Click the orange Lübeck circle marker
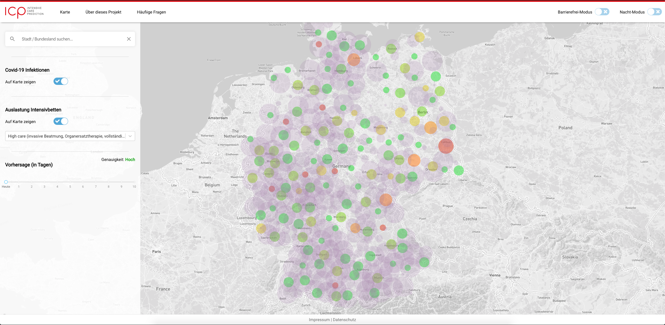Screen dimensions: 665x325 point(354,59)
